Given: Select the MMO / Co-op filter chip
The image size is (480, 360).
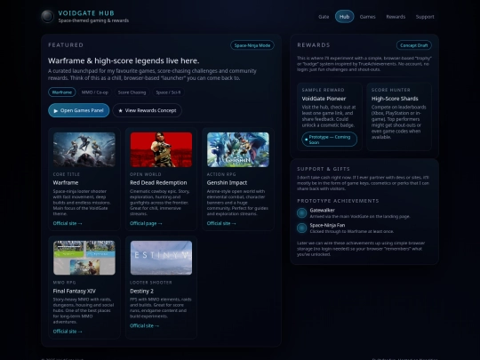Looking at the screenshot, I should tap(94, 92).
